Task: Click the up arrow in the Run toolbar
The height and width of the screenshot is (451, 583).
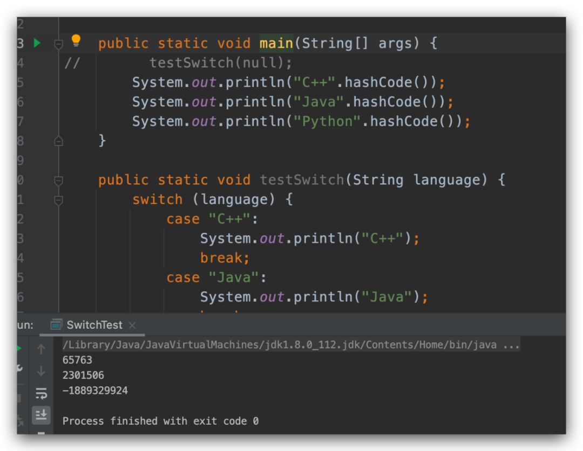Action: tap(42, 349)
